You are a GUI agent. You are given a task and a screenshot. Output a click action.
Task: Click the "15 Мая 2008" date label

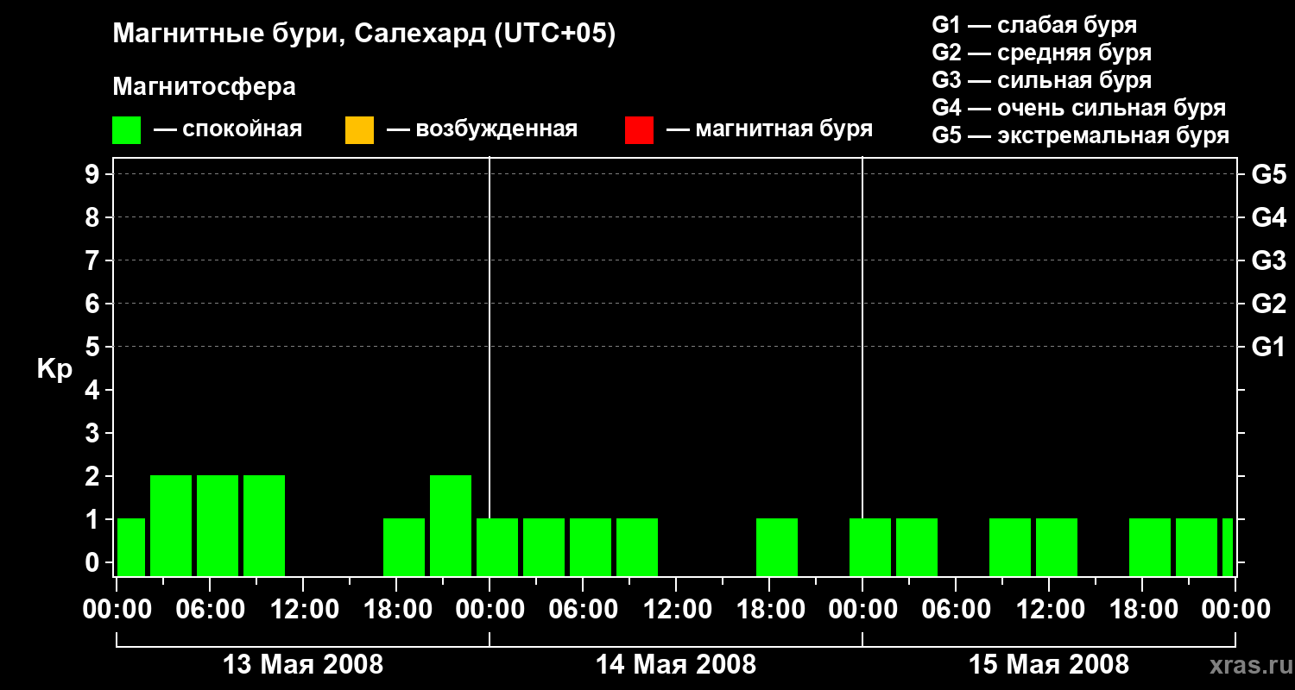(x=1049, y=665)
